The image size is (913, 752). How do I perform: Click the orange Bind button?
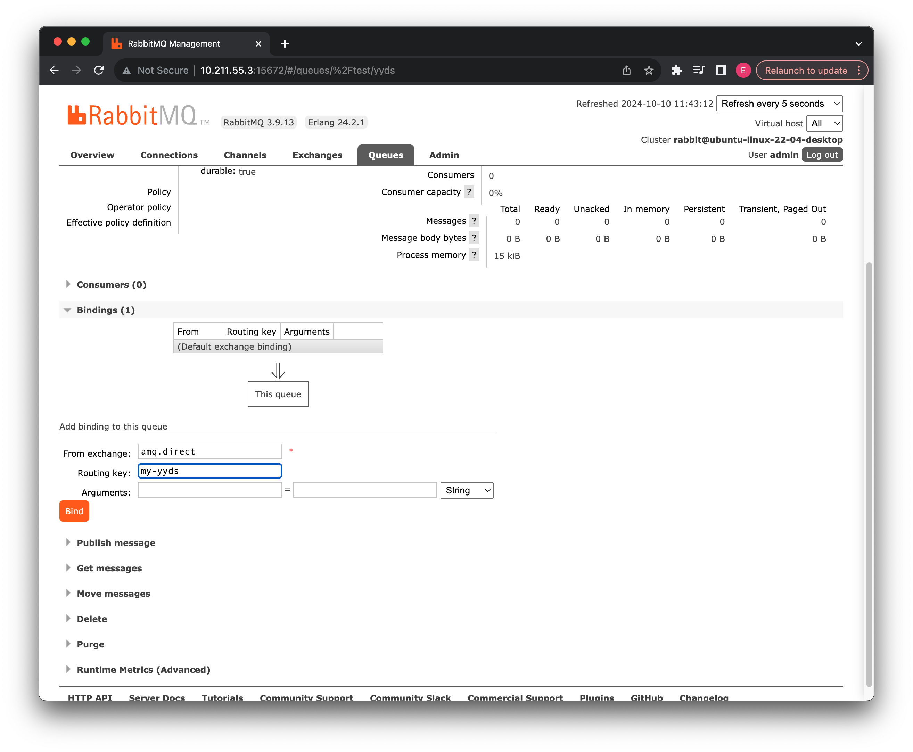click(74, 511)
